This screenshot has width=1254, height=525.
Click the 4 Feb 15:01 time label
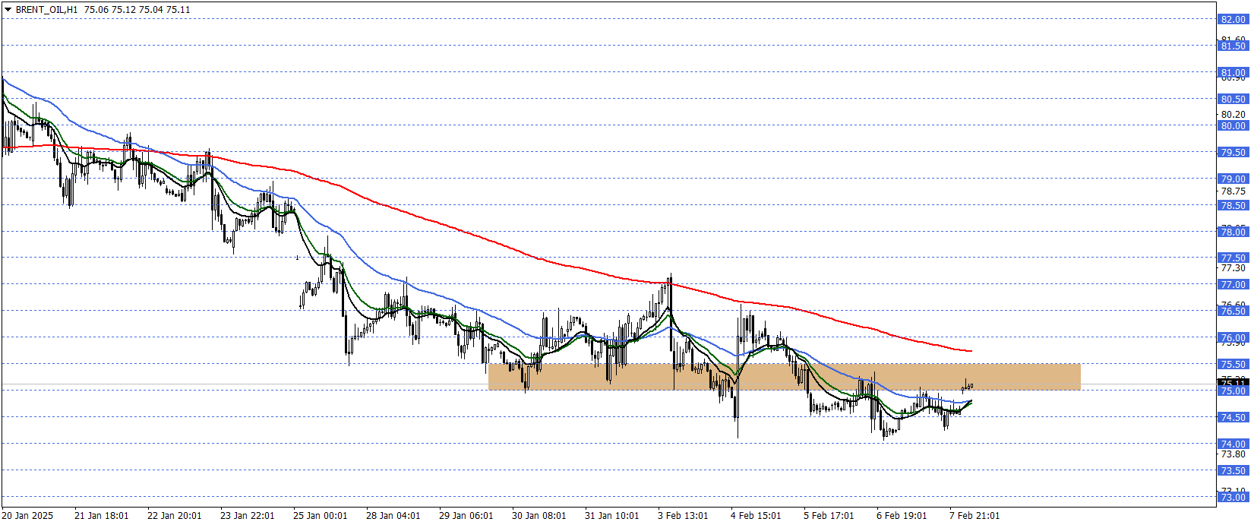pos(756,516)
